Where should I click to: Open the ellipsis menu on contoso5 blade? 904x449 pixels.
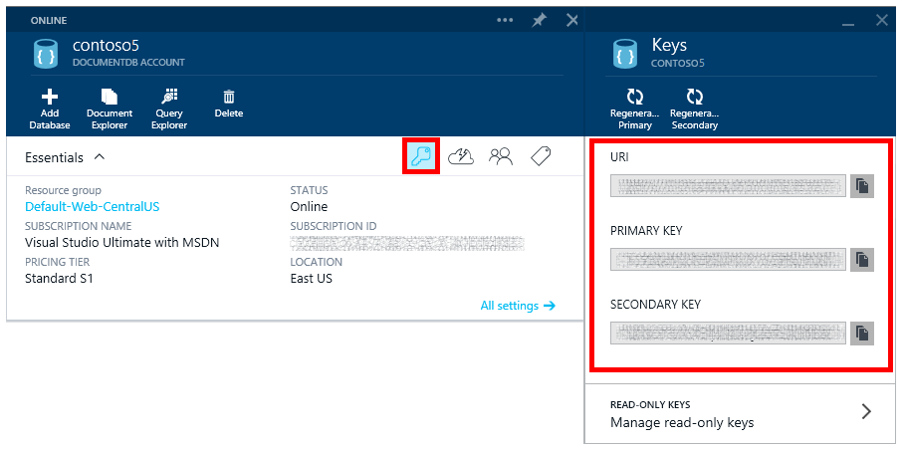pos(505,20)
